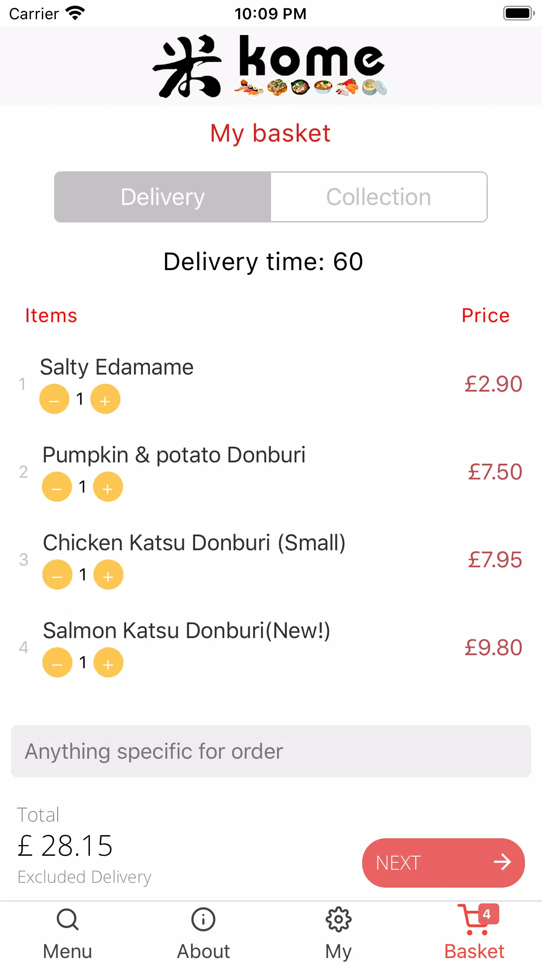Decrease Salty Edamame quantity with minus button
The height and width of the screenshot is (965, 542).
click(x=54, y=399)
